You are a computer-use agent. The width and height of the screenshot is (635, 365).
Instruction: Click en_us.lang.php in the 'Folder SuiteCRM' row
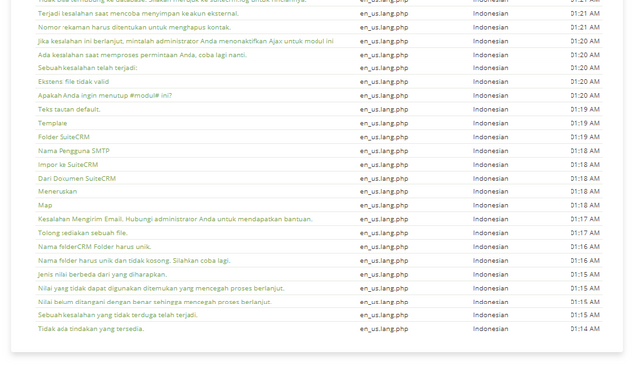[x=384, y=137]
